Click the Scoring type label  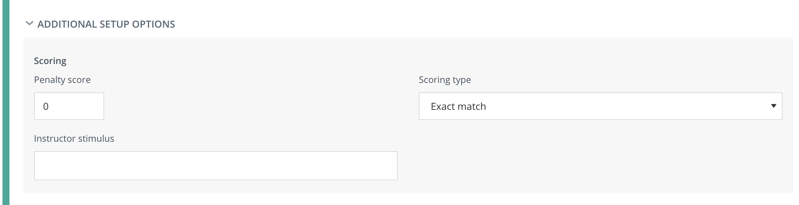point(444,80)
